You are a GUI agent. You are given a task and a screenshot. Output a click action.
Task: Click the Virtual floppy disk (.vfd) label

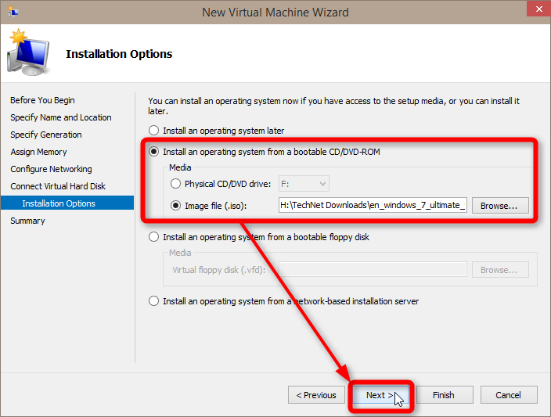(x=219, y=270)
